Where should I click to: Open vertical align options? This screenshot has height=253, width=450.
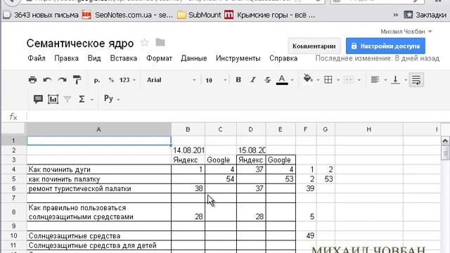tap(395, 79)
